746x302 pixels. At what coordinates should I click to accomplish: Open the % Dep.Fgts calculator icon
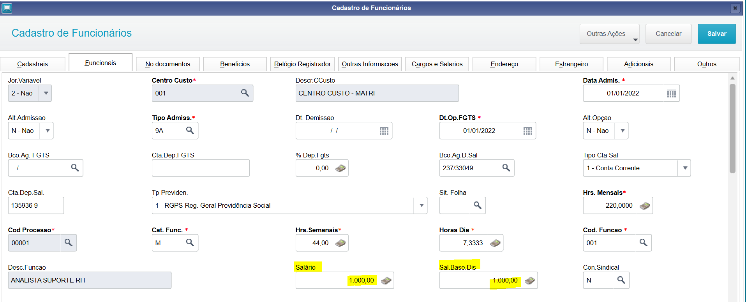point(340,168)
